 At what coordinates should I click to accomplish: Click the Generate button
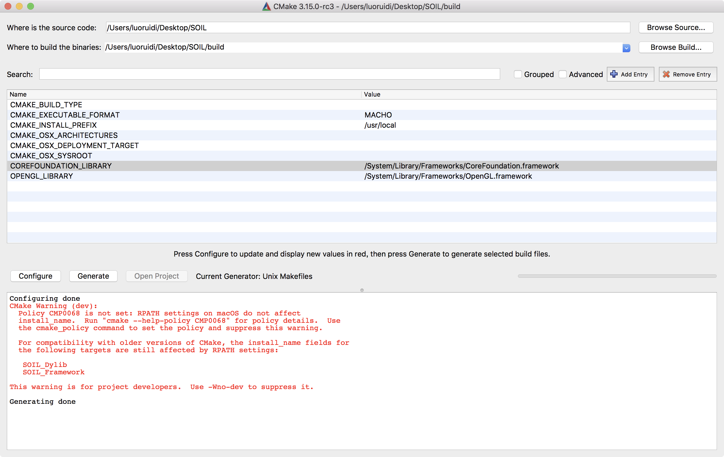point(93,276)
